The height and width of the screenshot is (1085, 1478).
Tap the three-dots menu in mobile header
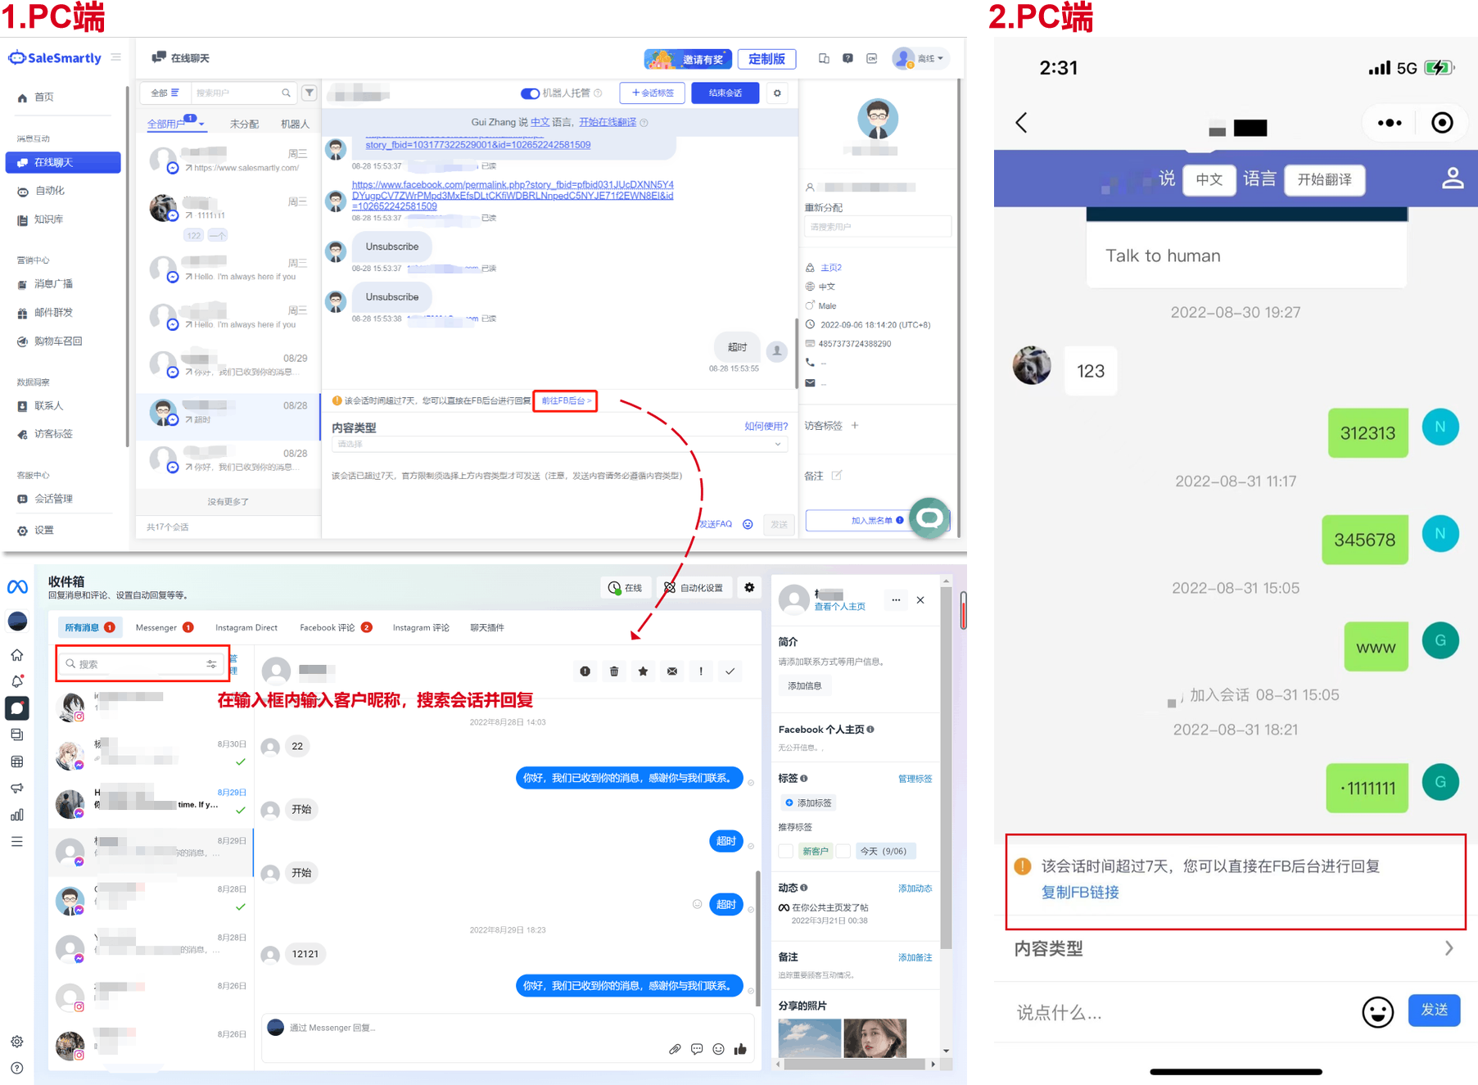[x=1390, y=123]
